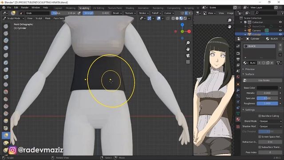Expand the Preview panel
The height and width of the screenshot is (160, 284).
tap(249, 69)
